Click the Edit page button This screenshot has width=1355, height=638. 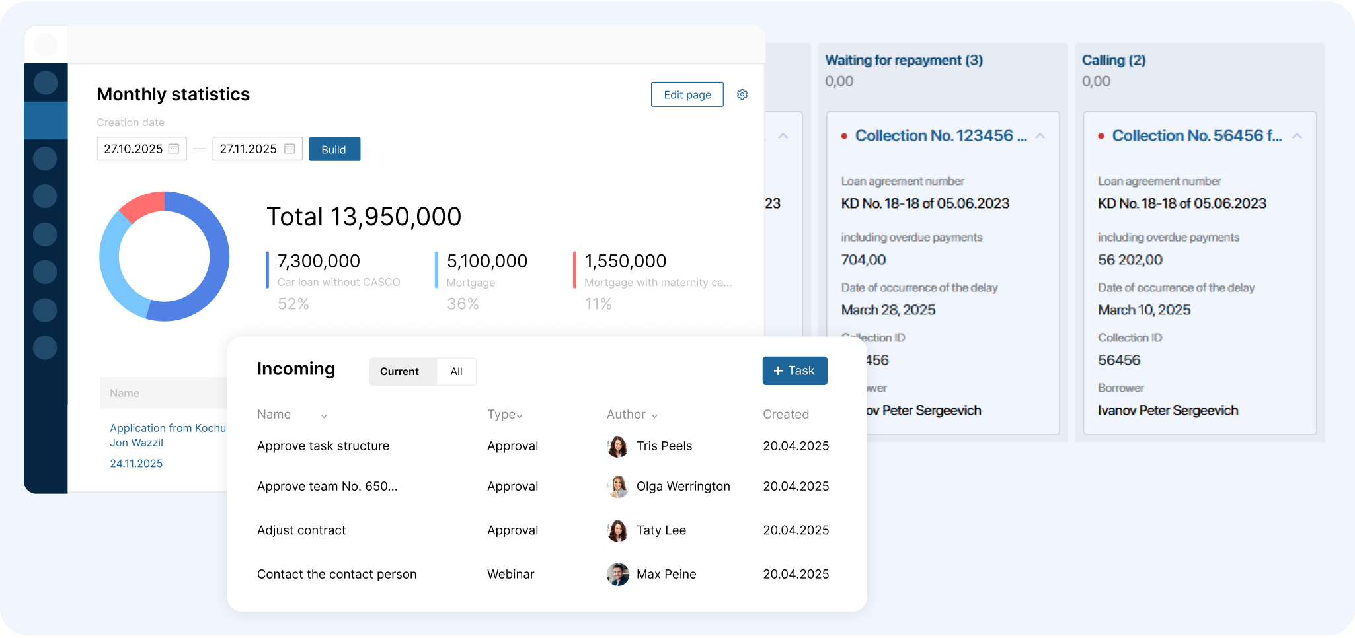click(x=687, y=94)
